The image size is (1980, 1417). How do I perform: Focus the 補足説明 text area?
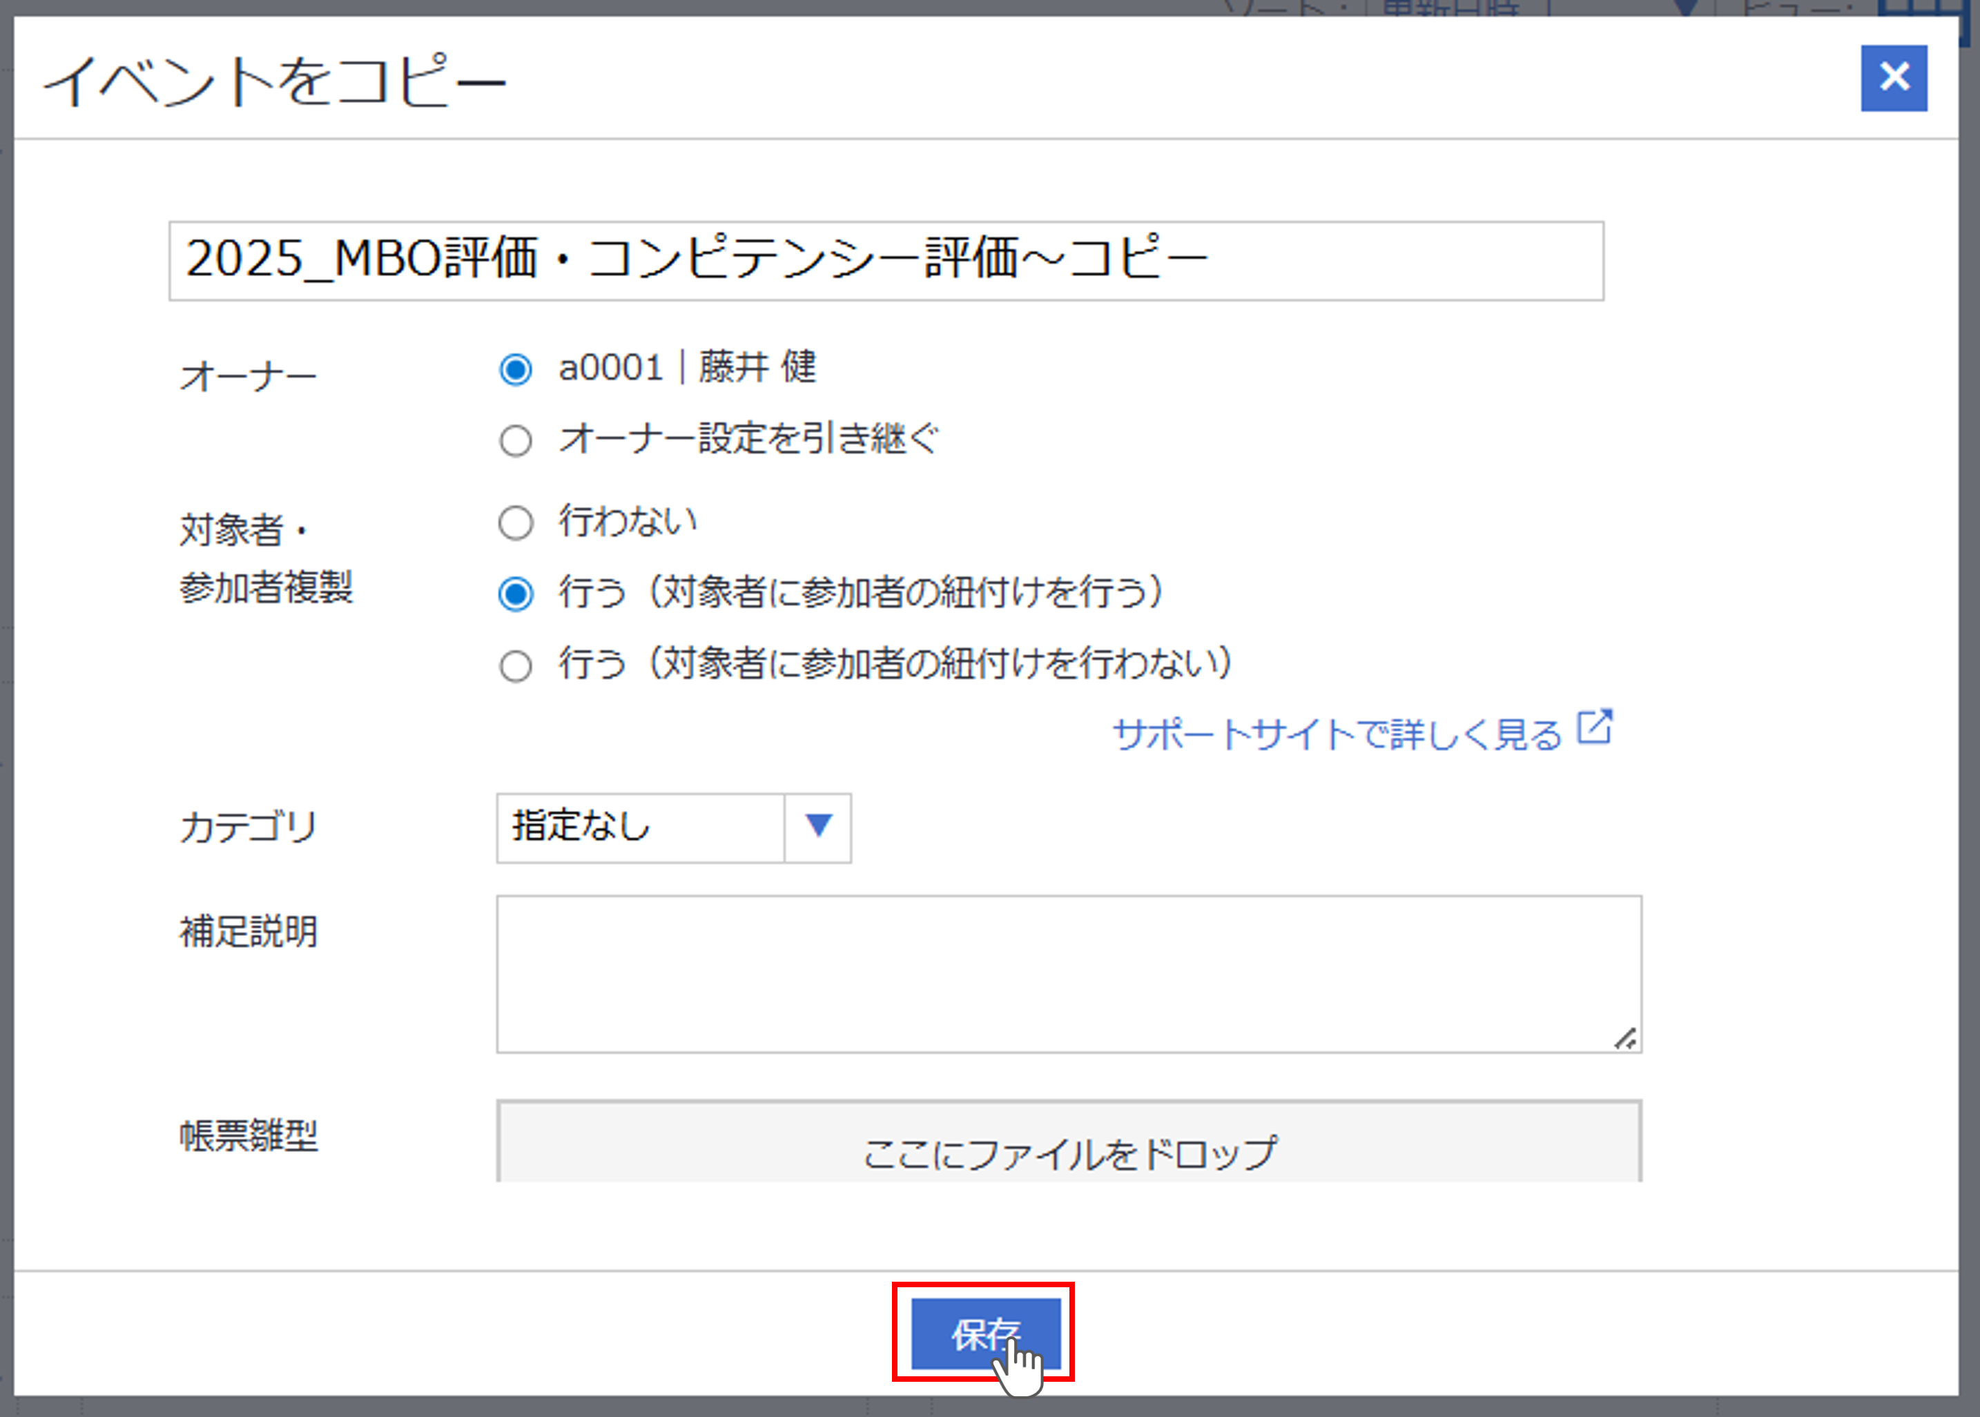point(1068,973)
